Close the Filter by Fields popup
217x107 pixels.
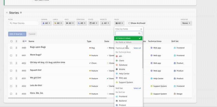click(x=141, y=29)
